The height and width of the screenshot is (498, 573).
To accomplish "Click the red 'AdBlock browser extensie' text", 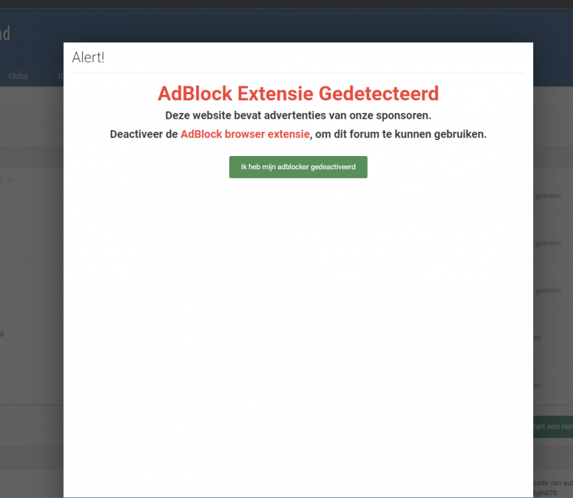I will pyautogui.click(x=245, y=134).
